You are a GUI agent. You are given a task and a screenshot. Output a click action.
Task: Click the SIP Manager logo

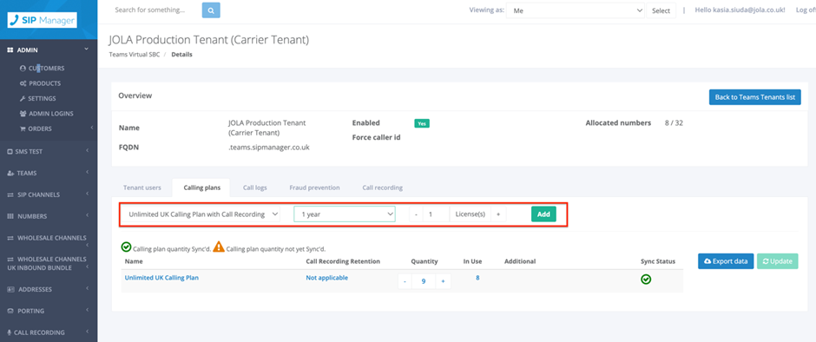43,20
